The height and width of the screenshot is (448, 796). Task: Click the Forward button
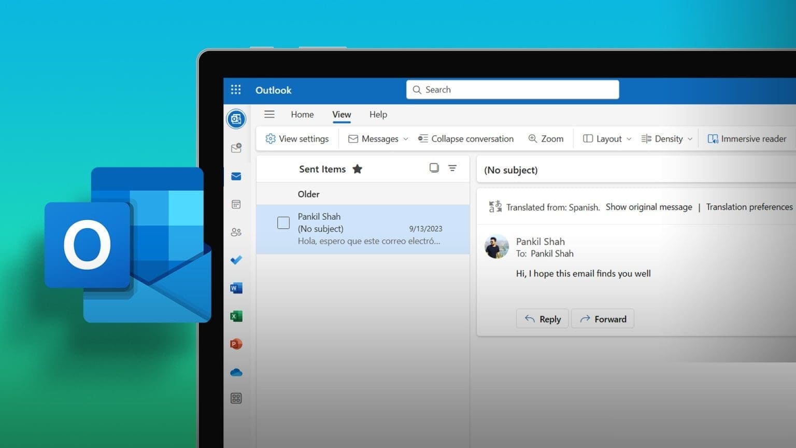point(603,319)
